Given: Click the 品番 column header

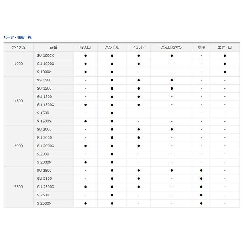Looking at the screenshot, I should [54, 47].
